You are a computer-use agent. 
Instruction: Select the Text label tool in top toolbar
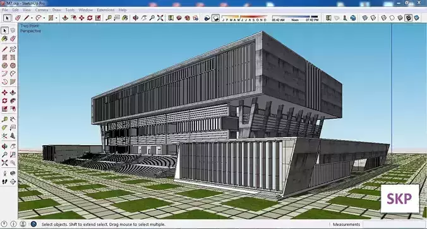point(117,18)
